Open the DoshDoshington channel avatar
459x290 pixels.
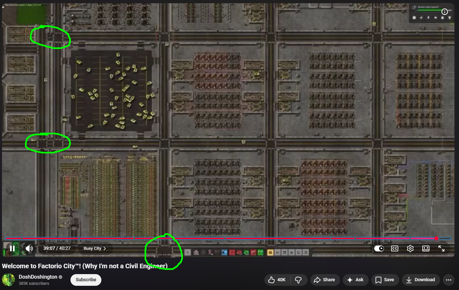pos(9,280)
